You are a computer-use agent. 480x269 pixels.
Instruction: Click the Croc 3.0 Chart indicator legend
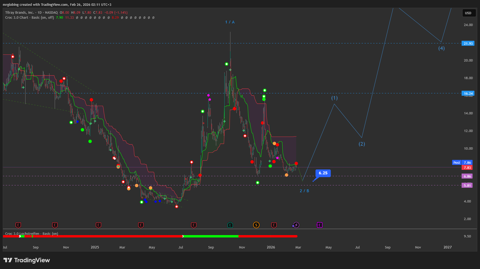tap(29, 18)
